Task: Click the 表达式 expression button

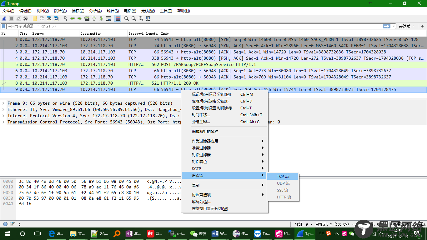Action: (406, 26)
